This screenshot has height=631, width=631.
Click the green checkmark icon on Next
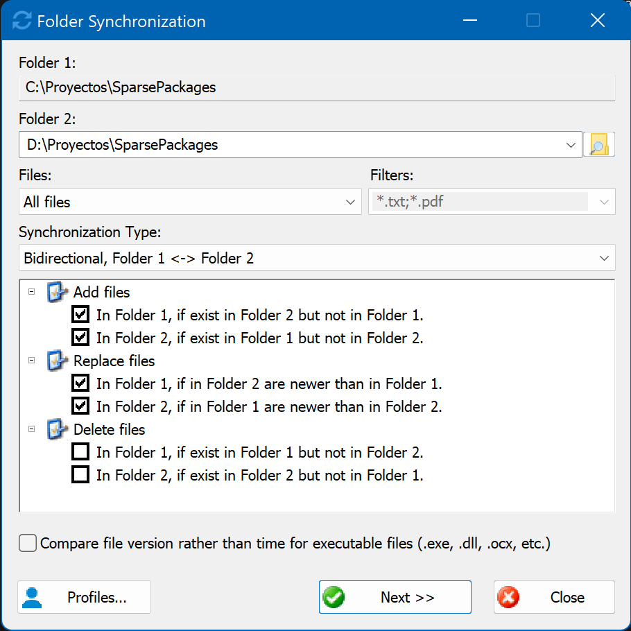click(x=334, y=597)
